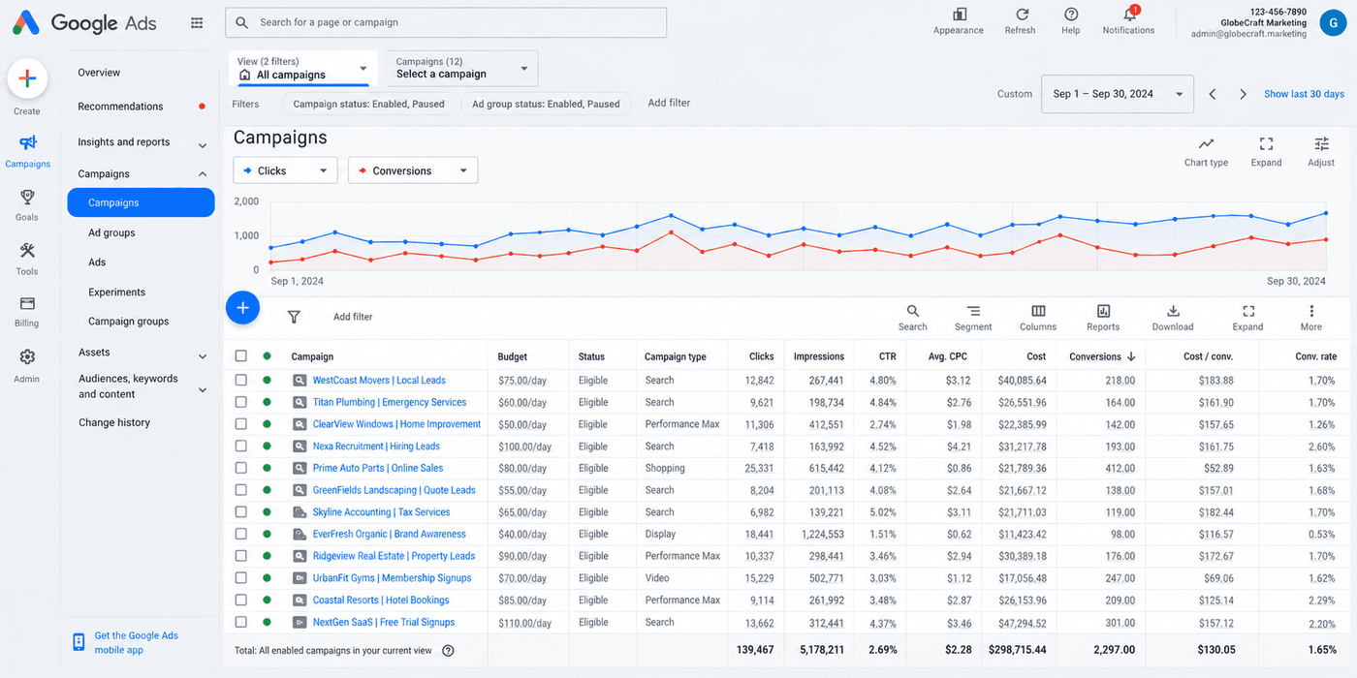The width and height of the screenshot is (1357, 678).
Task: Open the Columns icon
Action: pos(1038,311)
